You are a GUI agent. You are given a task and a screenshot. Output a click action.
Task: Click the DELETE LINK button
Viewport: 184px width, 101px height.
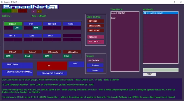tap(96, 26)
